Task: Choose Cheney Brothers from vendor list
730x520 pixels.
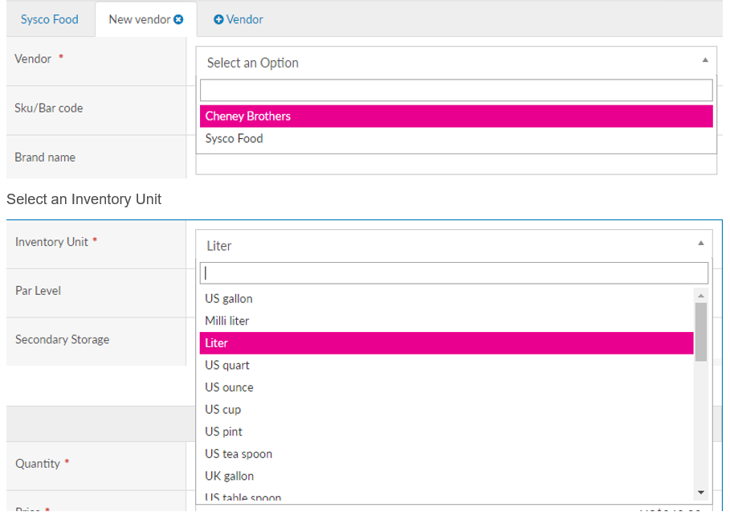Action: point(455,116)
